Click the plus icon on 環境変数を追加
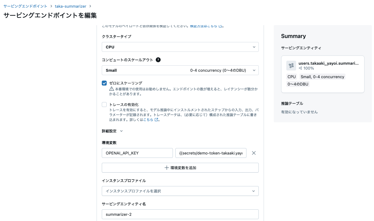This screenshot has height=221, width=374. pyautogui.click(x=167, y=168)
